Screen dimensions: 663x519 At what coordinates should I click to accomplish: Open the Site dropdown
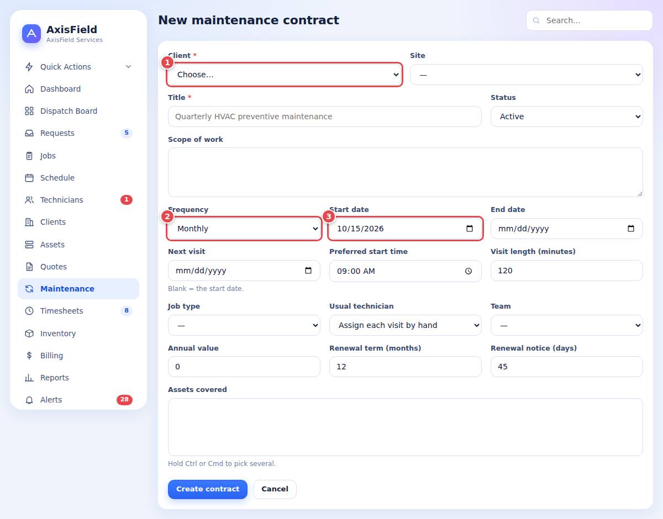pyautogui.click(x=527, y=75)
